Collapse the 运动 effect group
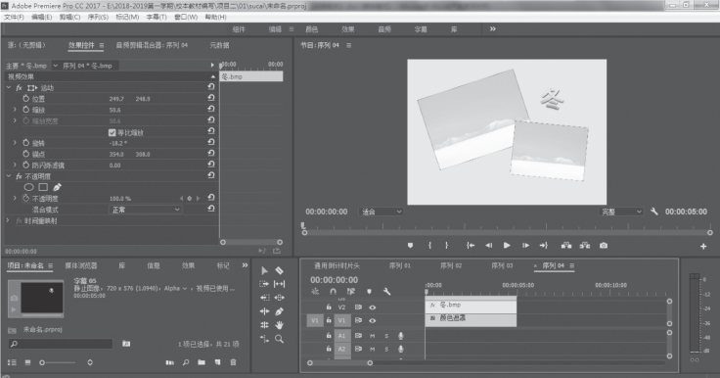 click(x=8, y=87)
